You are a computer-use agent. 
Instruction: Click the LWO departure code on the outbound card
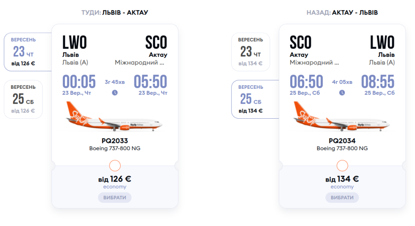coord(75,42)
